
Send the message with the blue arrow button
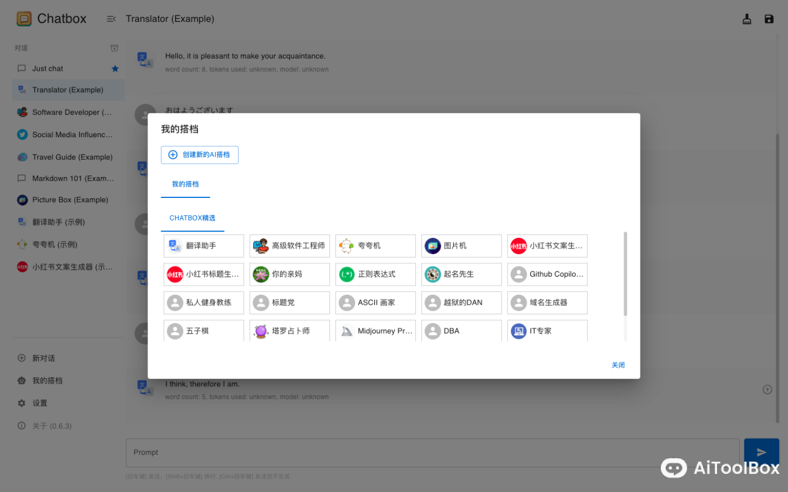pos(762,452)
